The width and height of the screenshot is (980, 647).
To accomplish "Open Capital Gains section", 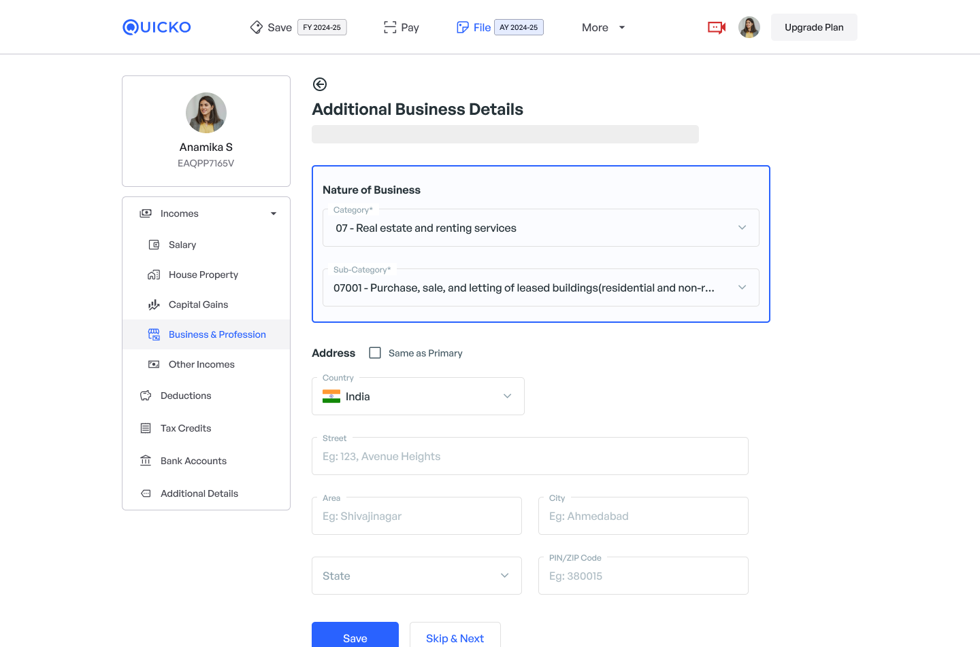I will (198, 304).
